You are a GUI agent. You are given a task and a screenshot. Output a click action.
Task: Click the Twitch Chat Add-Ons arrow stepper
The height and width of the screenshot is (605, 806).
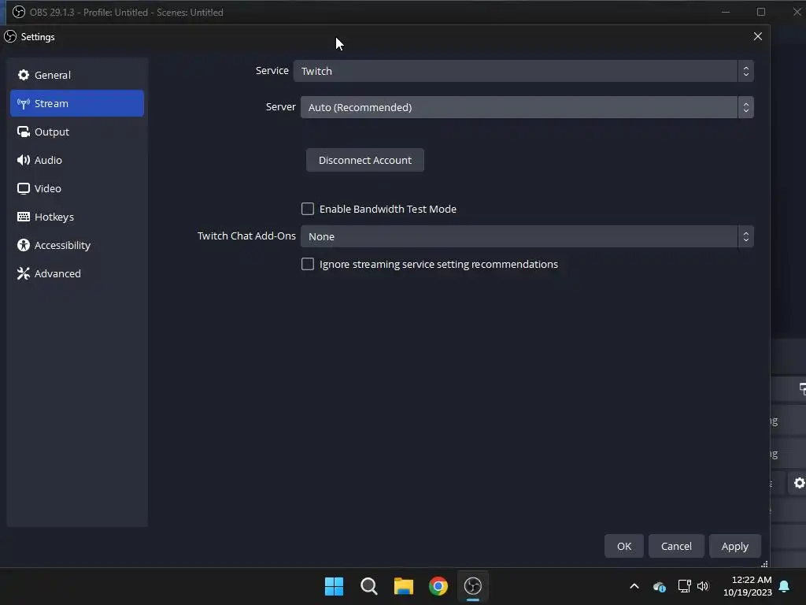click(x=746, y=236)
